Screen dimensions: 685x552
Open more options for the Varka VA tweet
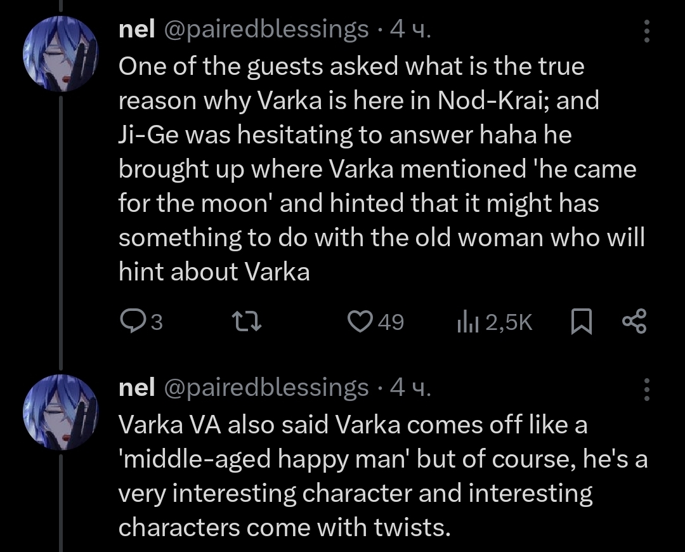click(x=647, y=390)
